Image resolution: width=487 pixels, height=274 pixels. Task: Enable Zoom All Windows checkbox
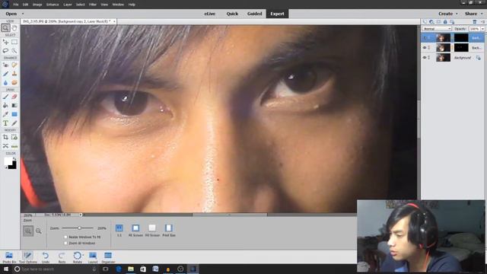[x=65, y=244]
